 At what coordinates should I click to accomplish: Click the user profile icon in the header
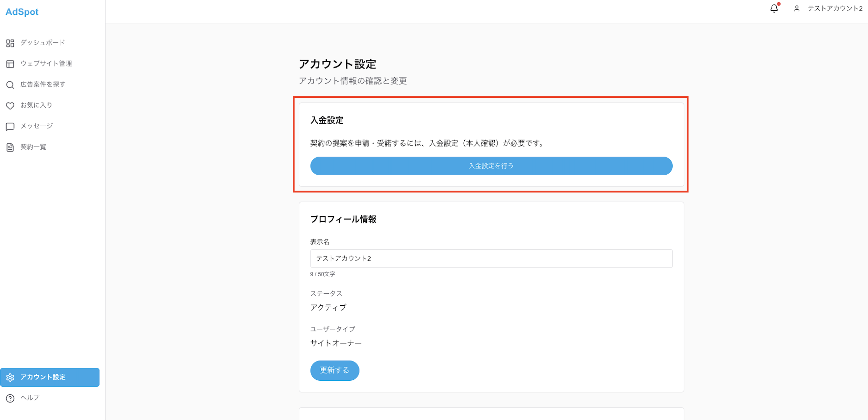[x=797, y=9]
